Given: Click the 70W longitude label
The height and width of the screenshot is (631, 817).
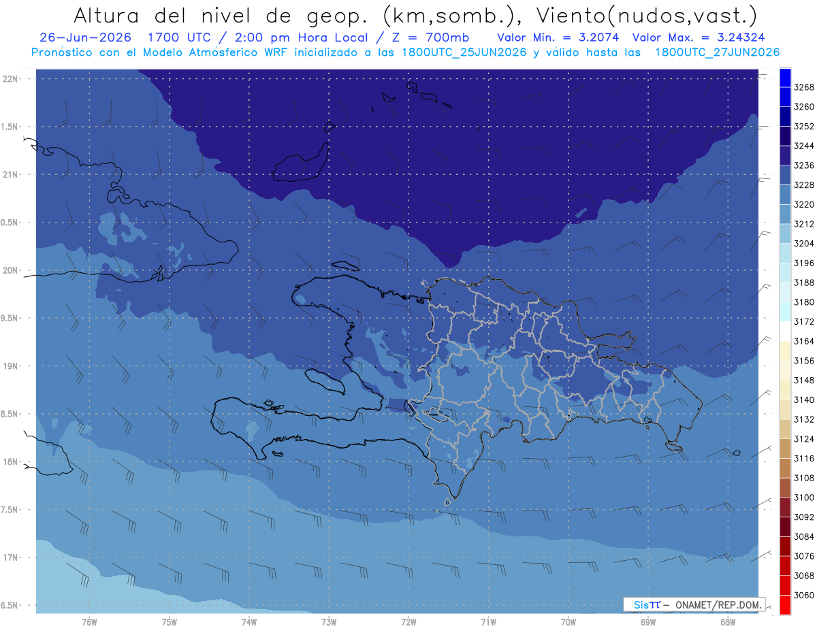Looking at the screenshot, I should [x=568, y=621].
